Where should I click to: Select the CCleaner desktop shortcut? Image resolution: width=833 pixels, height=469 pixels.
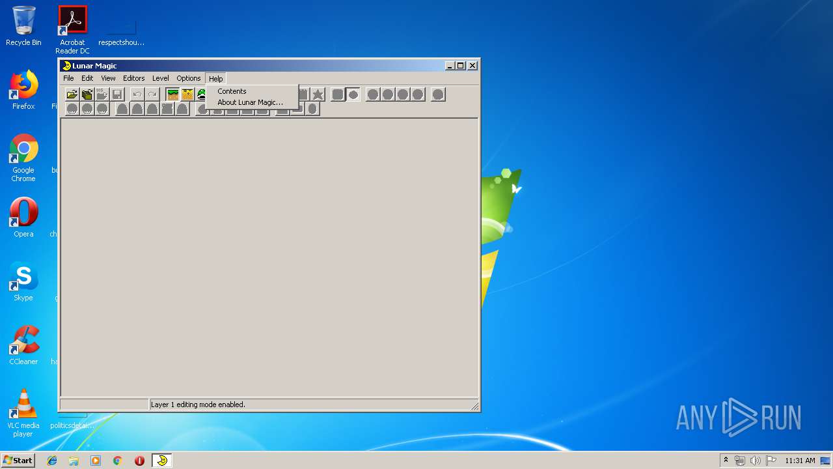click(x=23, y=345)
